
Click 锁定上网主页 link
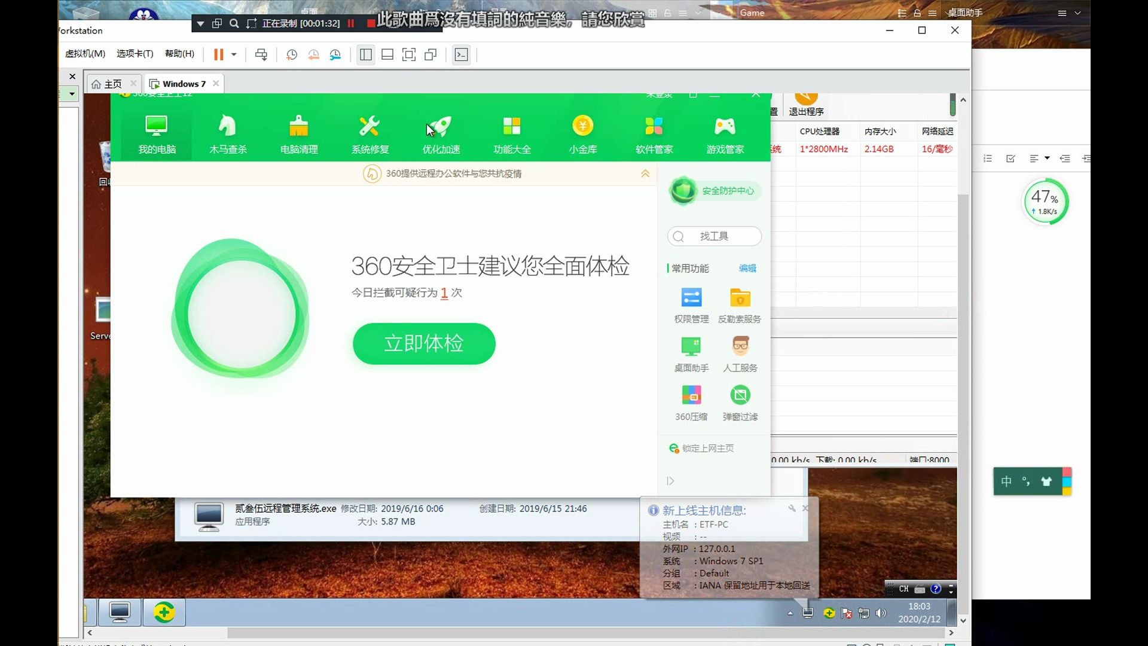(x=701, y=448)
